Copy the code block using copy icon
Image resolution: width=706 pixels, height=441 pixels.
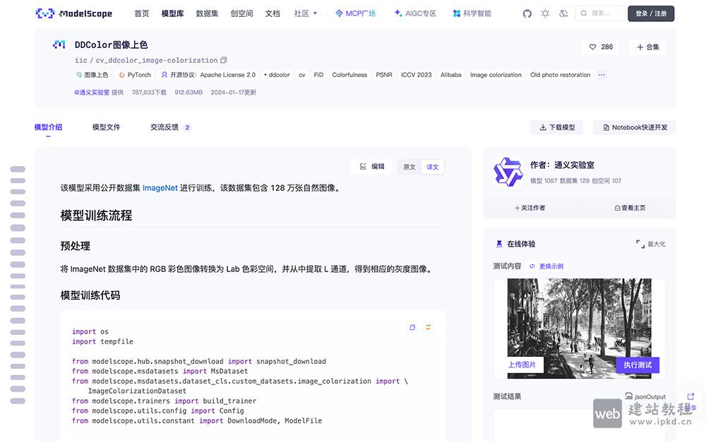(412, 327)
